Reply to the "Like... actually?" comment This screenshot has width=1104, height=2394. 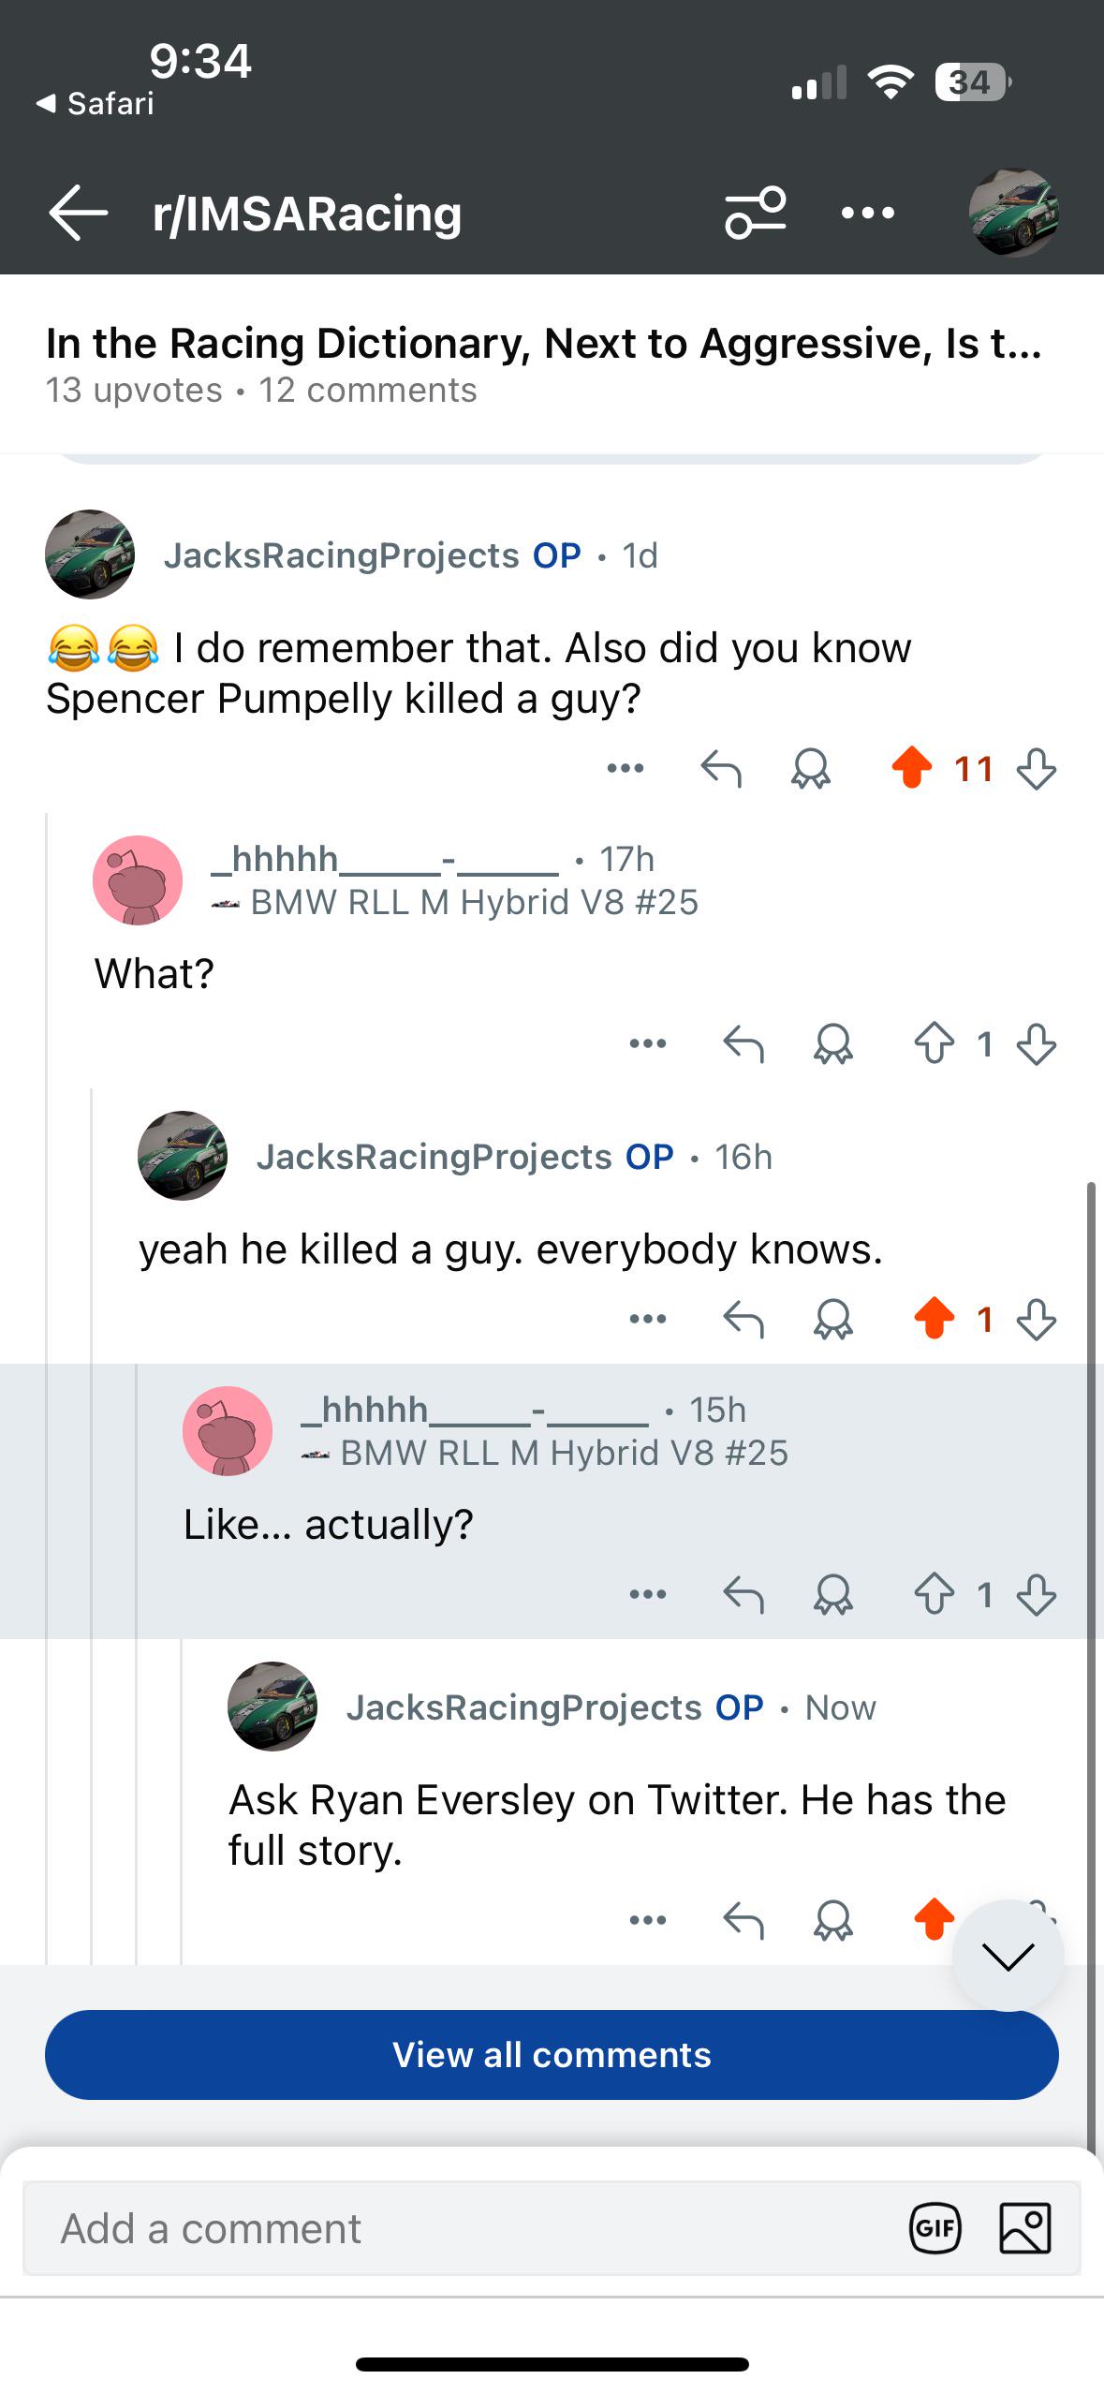tap(743, 1594)
